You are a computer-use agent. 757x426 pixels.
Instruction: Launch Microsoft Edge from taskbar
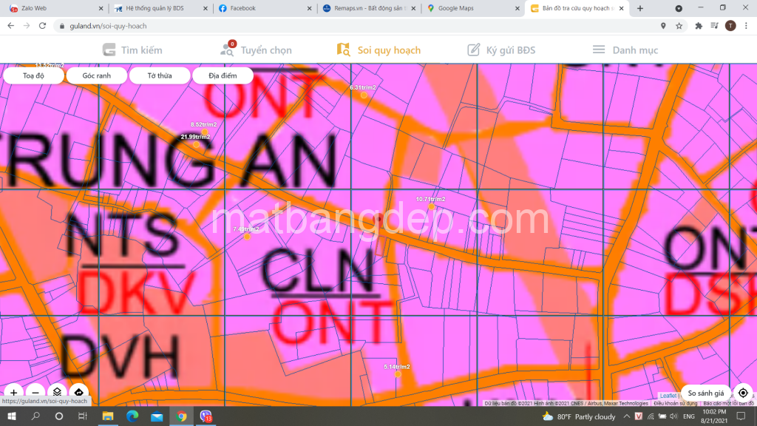pyautogui.click(x=132, y=416)
